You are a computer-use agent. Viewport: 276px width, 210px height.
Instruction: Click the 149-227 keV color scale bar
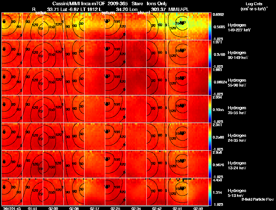210,26
